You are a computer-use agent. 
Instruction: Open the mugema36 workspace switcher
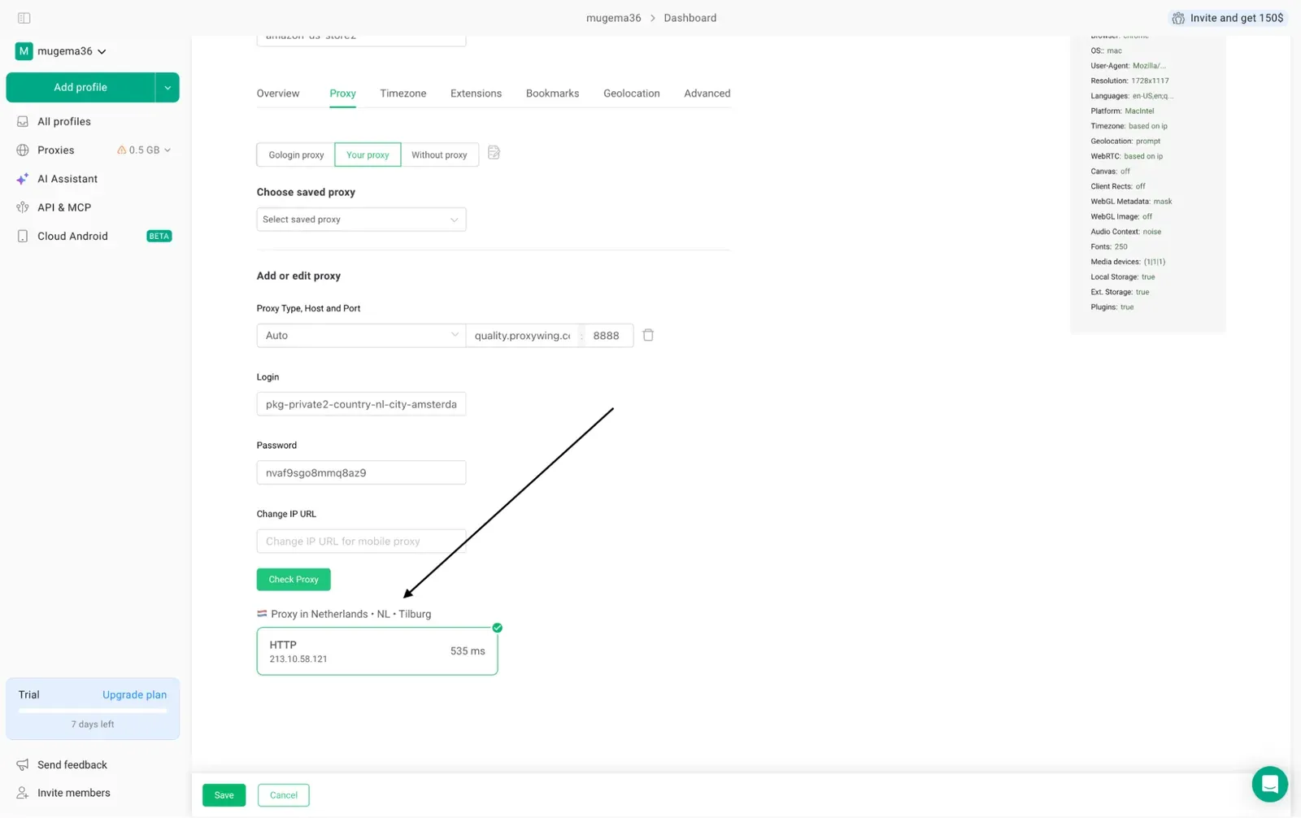pos(61,51)
